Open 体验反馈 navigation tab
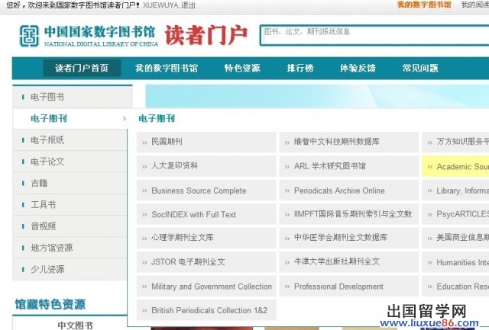 click(358, 68)
